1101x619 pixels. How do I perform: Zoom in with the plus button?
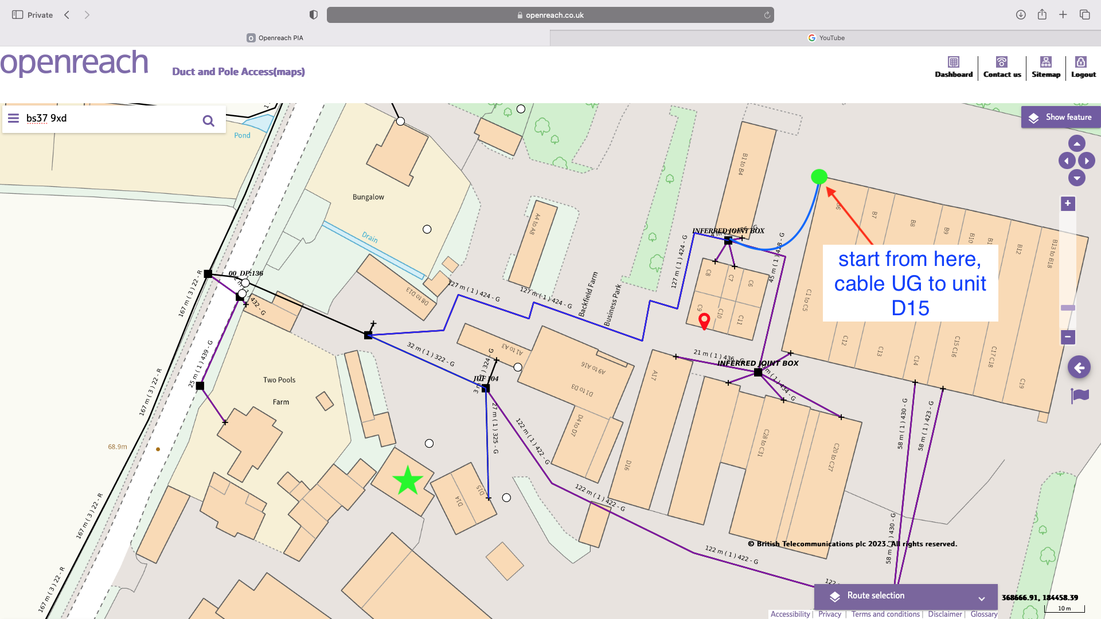pyautogui.click(x=1068, y=203)
